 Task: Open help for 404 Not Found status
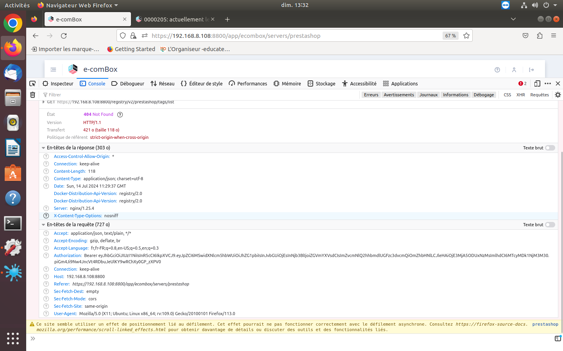pos(120,115)
